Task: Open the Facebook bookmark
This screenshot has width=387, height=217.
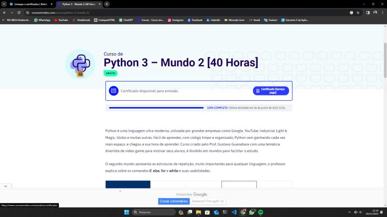Action: 195,20
